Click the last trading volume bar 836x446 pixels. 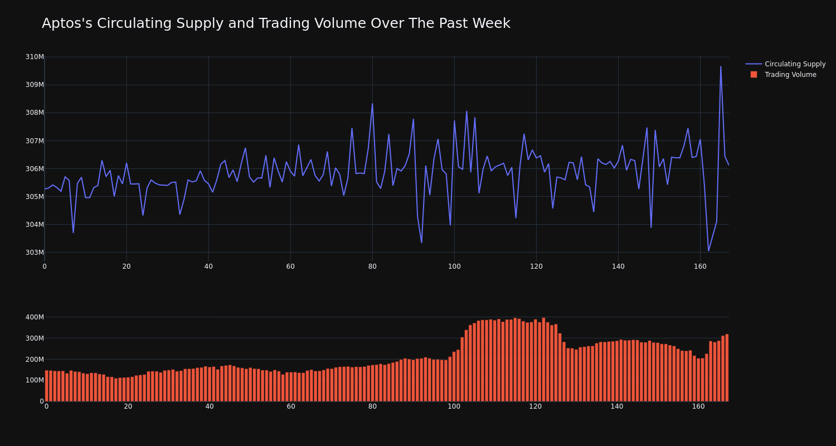tap(727, 367)
